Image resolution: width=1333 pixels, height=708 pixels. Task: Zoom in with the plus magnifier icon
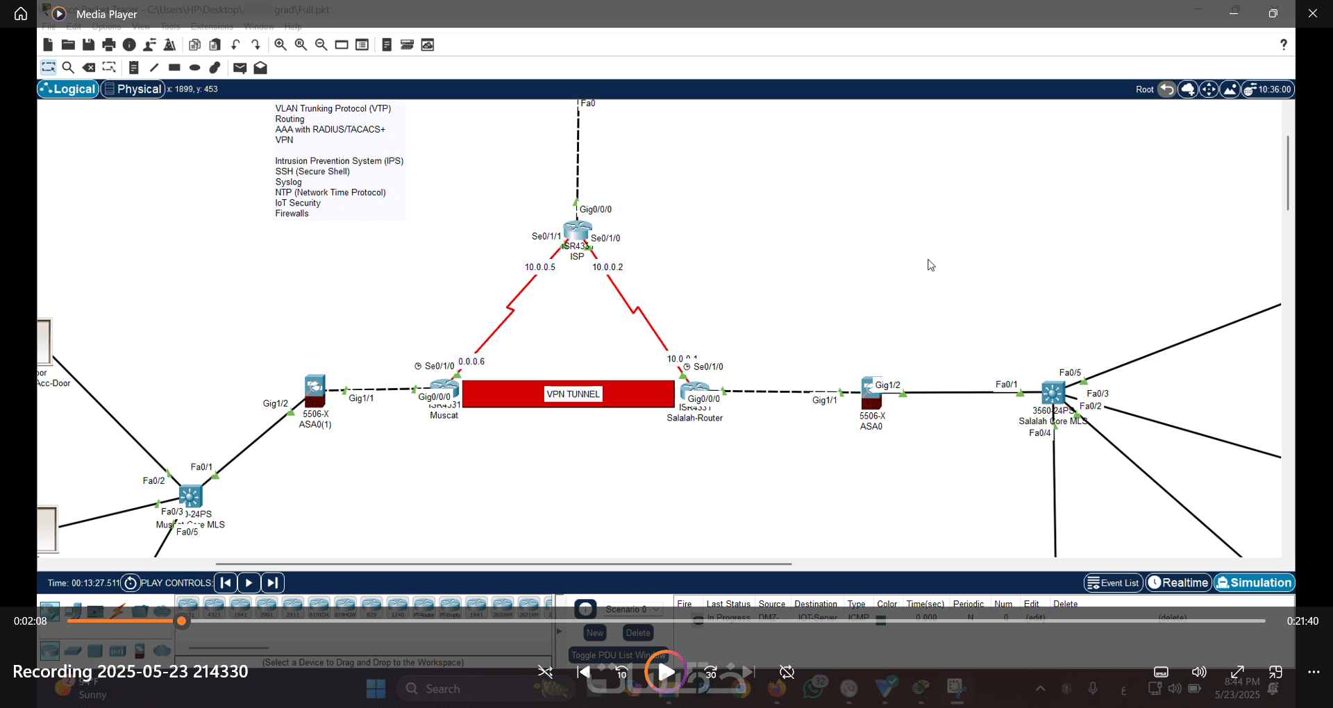(280, 45)
